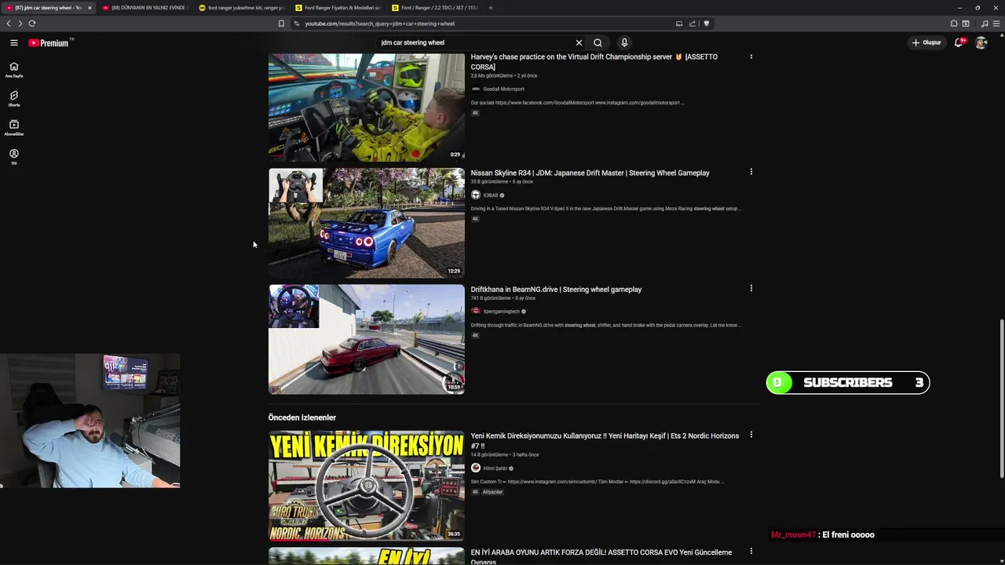Click the Altyazılar badge on Hilmi Şahin video

coord(492,492)
